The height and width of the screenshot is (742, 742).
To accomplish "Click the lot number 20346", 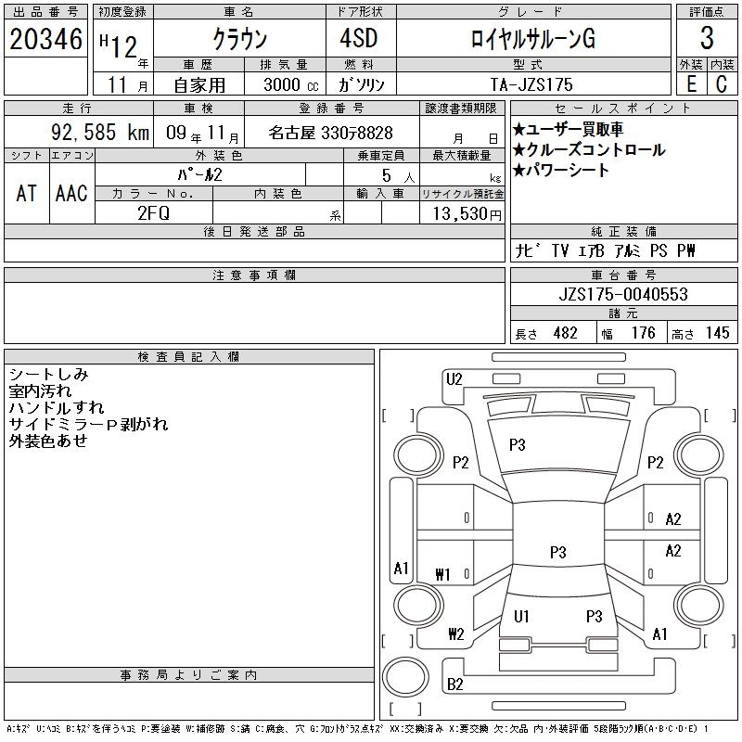I will click(x=45, y=39).
